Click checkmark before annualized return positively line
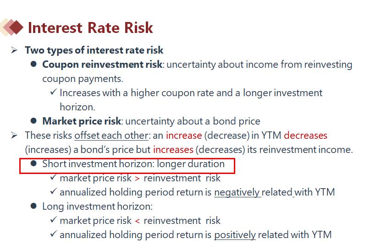The image size is (365, 250). click(x=53, y=234)
